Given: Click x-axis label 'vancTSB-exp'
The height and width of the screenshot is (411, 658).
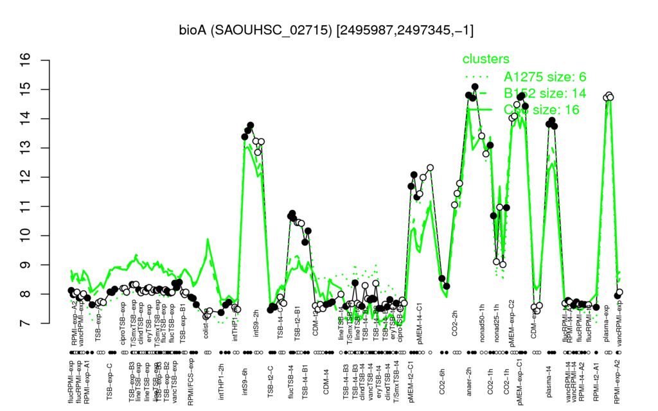Looking at the screenshot, I should coord(175,381).
